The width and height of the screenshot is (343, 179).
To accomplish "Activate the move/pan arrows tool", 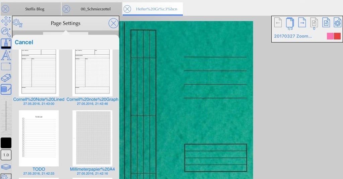I will 6,21.
